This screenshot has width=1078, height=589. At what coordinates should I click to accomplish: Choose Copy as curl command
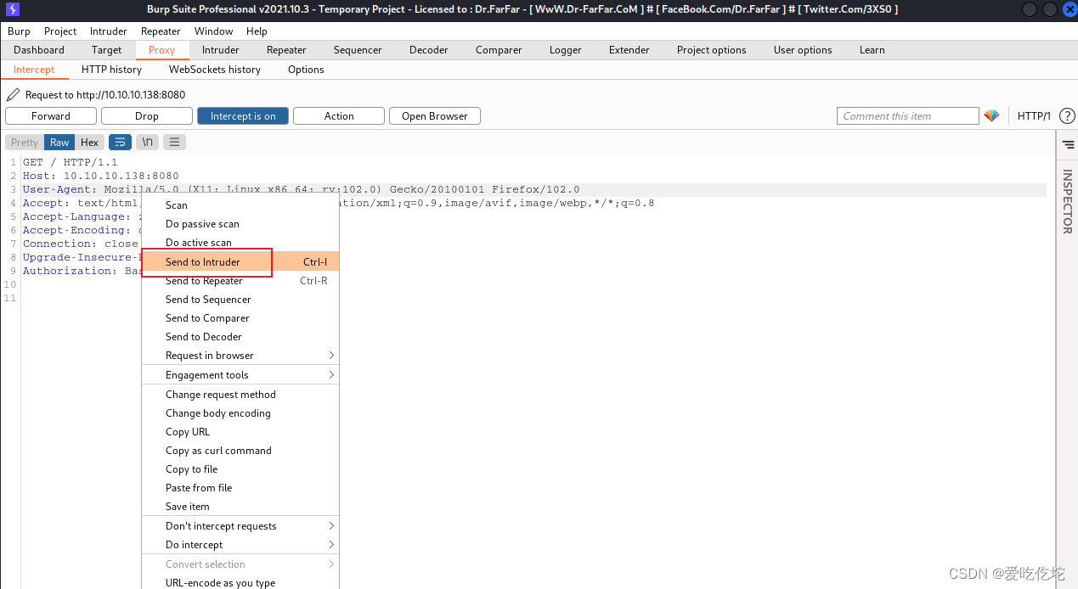240,451
